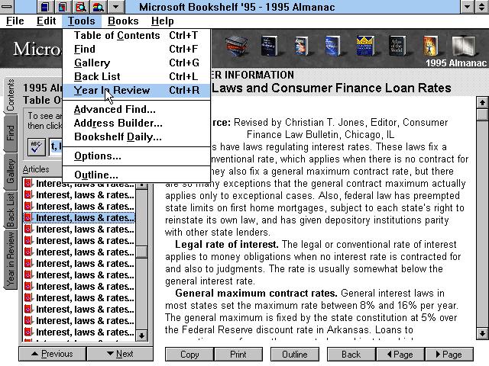The width and height of the screenshot is (489, 366).
Task: Click the ABC spell-check icon button
Action: pyautogui.click(x=37, y=146)
